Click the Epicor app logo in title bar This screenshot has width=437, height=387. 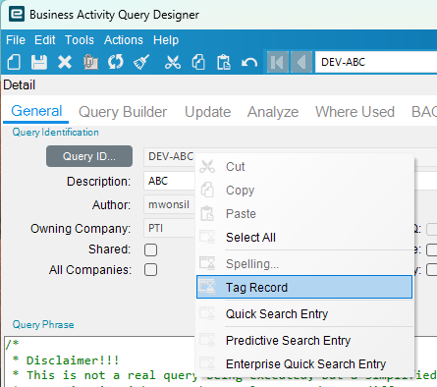click(x=17, y=15)
